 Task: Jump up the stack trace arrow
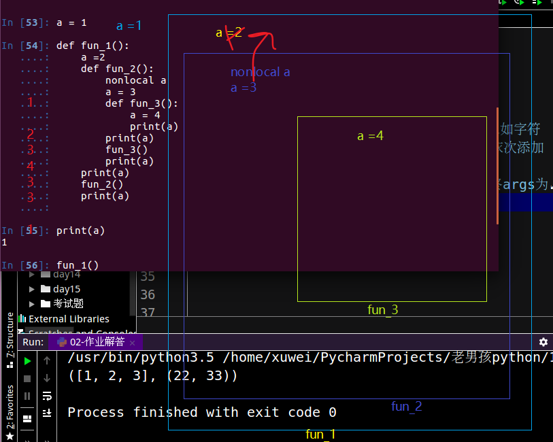(x=47, y=360)
